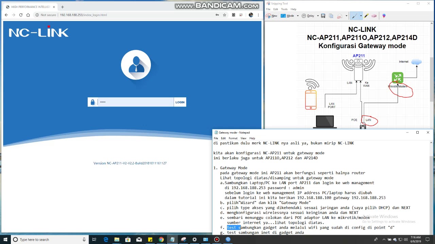This screenshot has width=435, height=244.
Task: Open Sticky Notes from taskbar
Action: coord(150,240)
